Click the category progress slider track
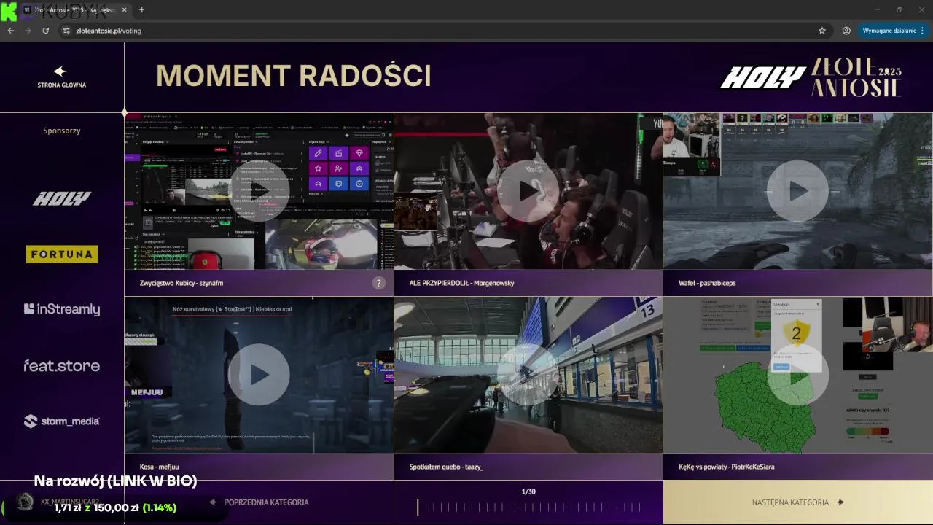 (528, 507)
